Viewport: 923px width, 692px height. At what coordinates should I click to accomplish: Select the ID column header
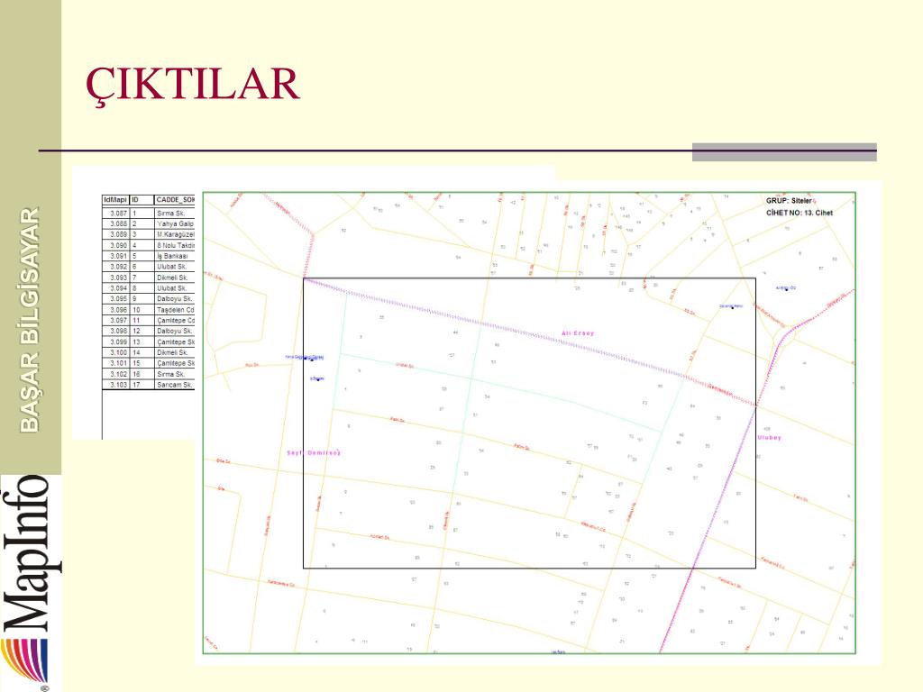[142, 200]
